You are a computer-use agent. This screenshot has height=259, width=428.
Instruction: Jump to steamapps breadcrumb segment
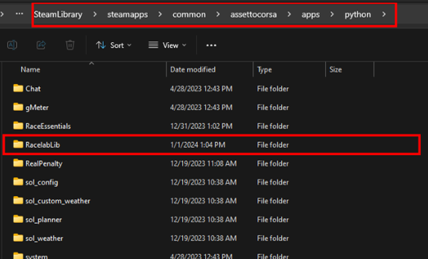tap(127, 14)
